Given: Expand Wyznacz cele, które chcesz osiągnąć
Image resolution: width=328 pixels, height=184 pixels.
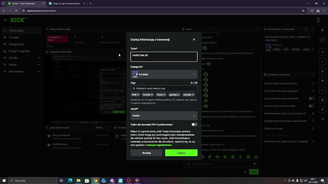Looking at the screenshot, I should pyautogui.click(x=289, y=142).
